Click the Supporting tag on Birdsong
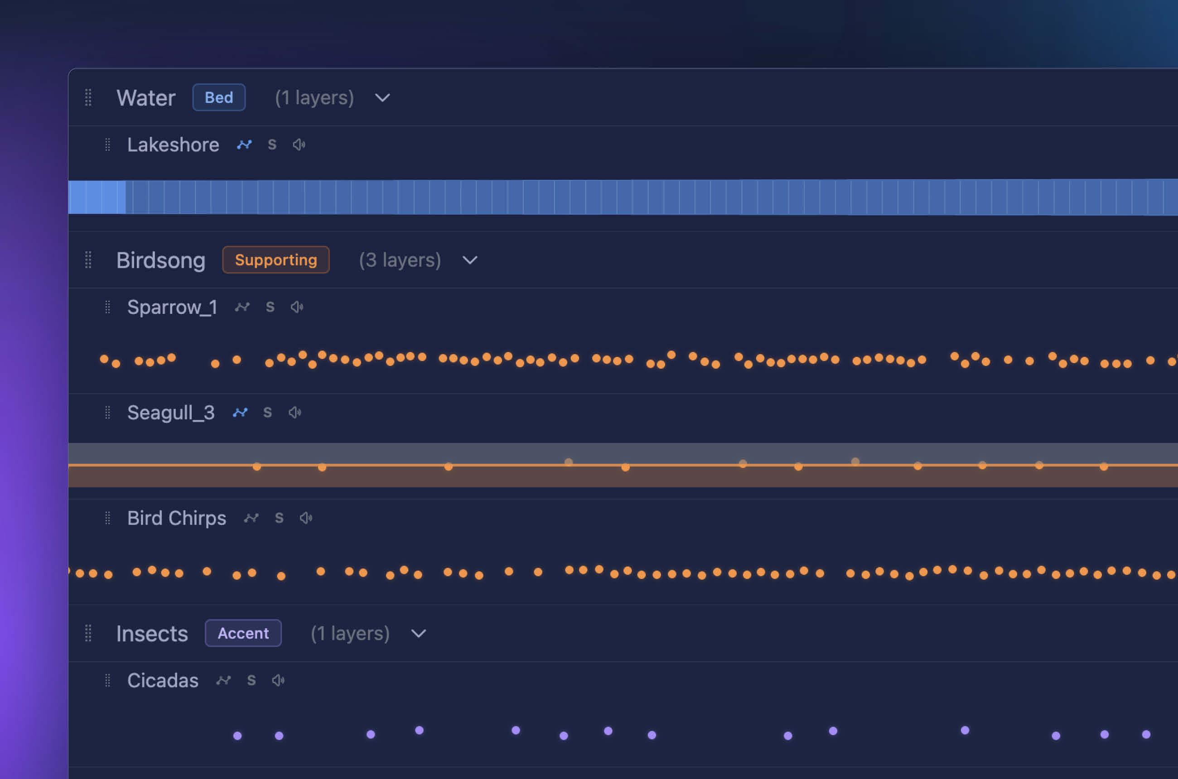Image resolution: width=1178 pixels, height=779 pixels. click(x=276, y=260)
